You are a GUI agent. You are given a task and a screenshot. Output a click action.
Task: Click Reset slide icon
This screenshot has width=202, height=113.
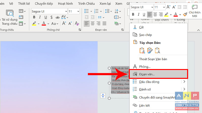[x=21, y=17]
